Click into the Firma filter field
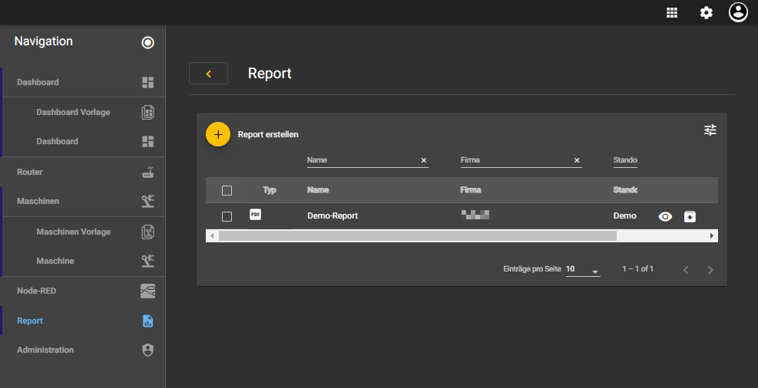 point(515,160)
